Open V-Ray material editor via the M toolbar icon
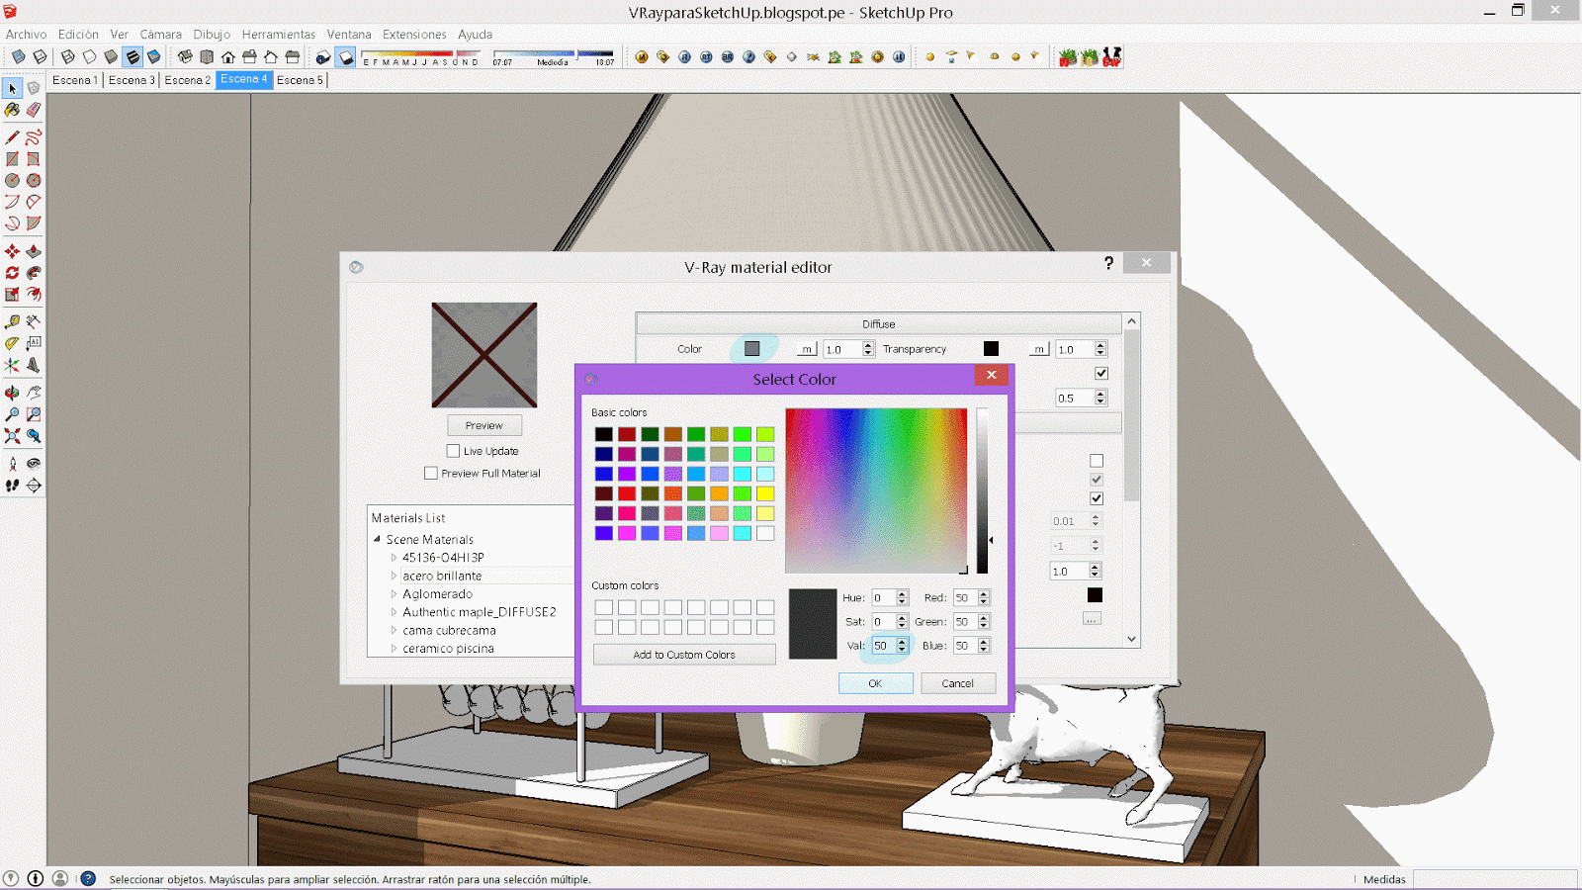This screenshot has height=890, width=1582. [x=642, y=57]
